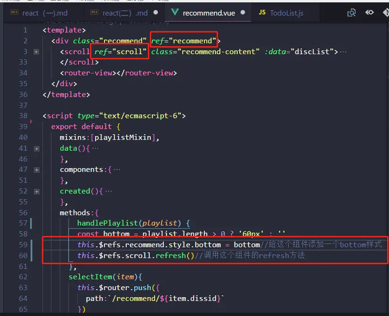The image size is (389, 316).
Task: Expand the folded created() block on line 52
Action: pos(36,192)
